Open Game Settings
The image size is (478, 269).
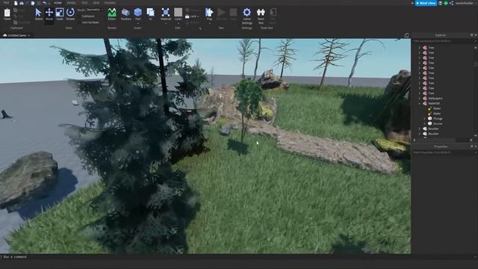point(247,16)
